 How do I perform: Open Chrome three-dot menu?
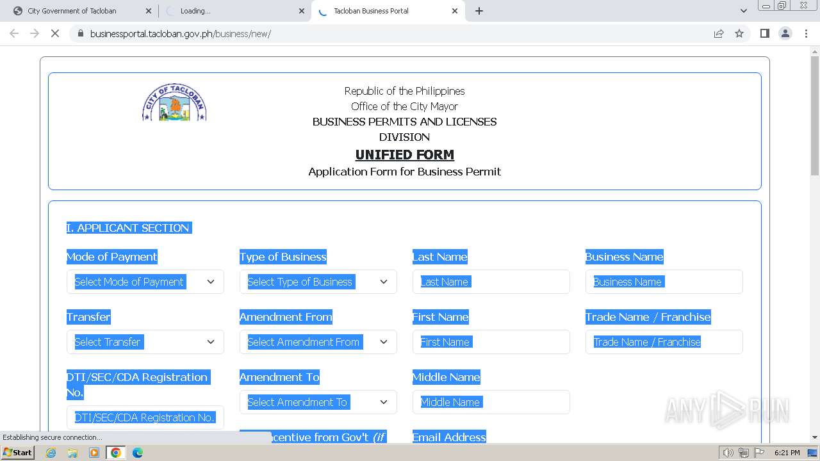[807, 33]
